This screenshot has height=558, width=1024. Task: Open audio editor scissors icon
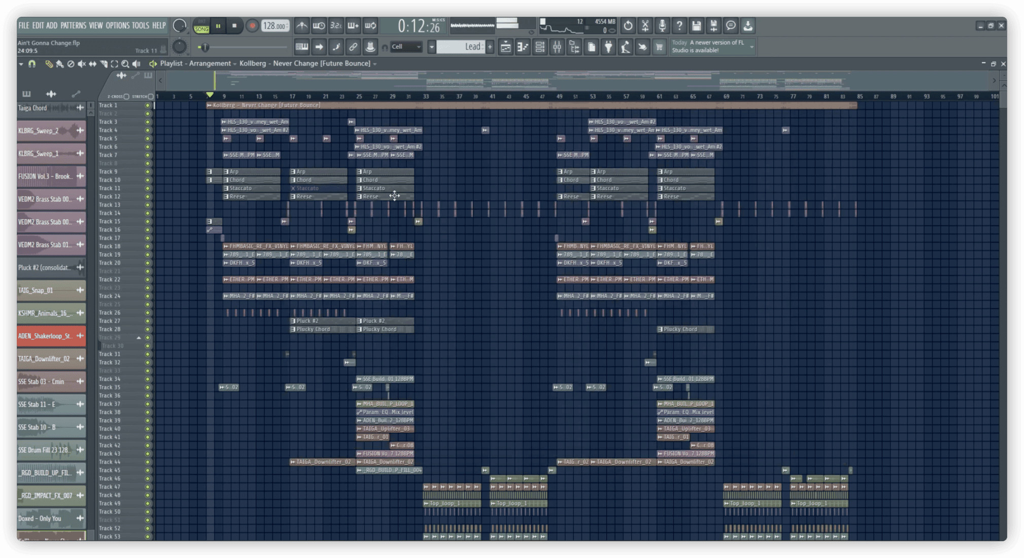645,25
